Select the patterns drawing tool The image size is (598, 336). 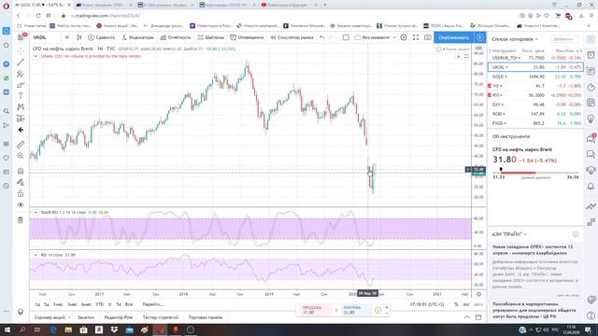[x=21, y=107]
